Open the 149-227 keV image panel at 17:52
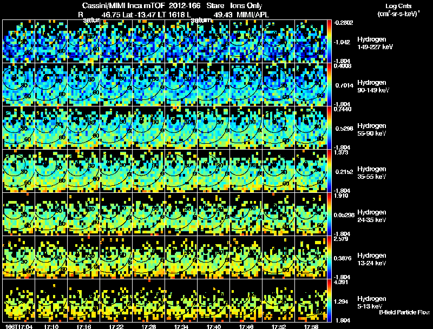 (x=279, y=41)
